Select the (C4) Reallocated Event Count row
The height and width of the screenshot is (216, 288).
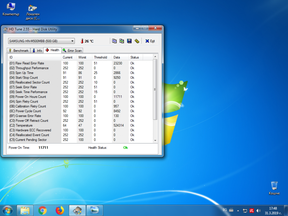pos(80,135)
